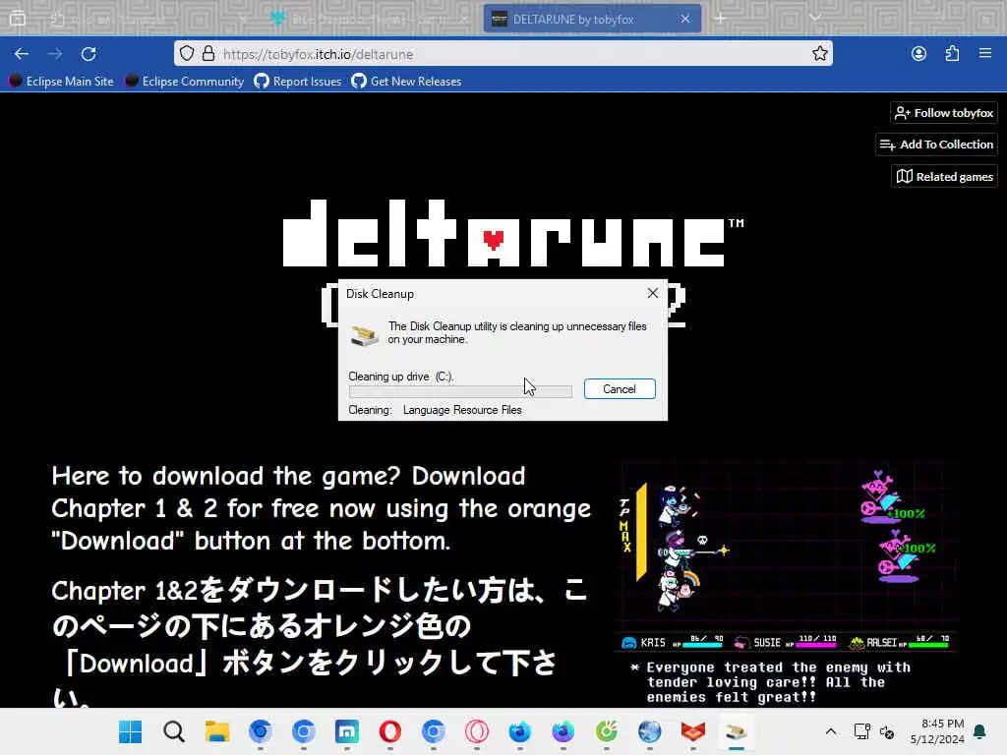Reload the current page

pos(89,54)
